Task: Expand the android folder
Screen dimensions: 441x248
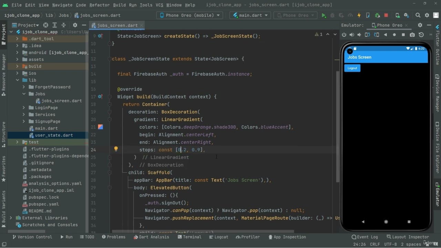Action: point(17,53)
